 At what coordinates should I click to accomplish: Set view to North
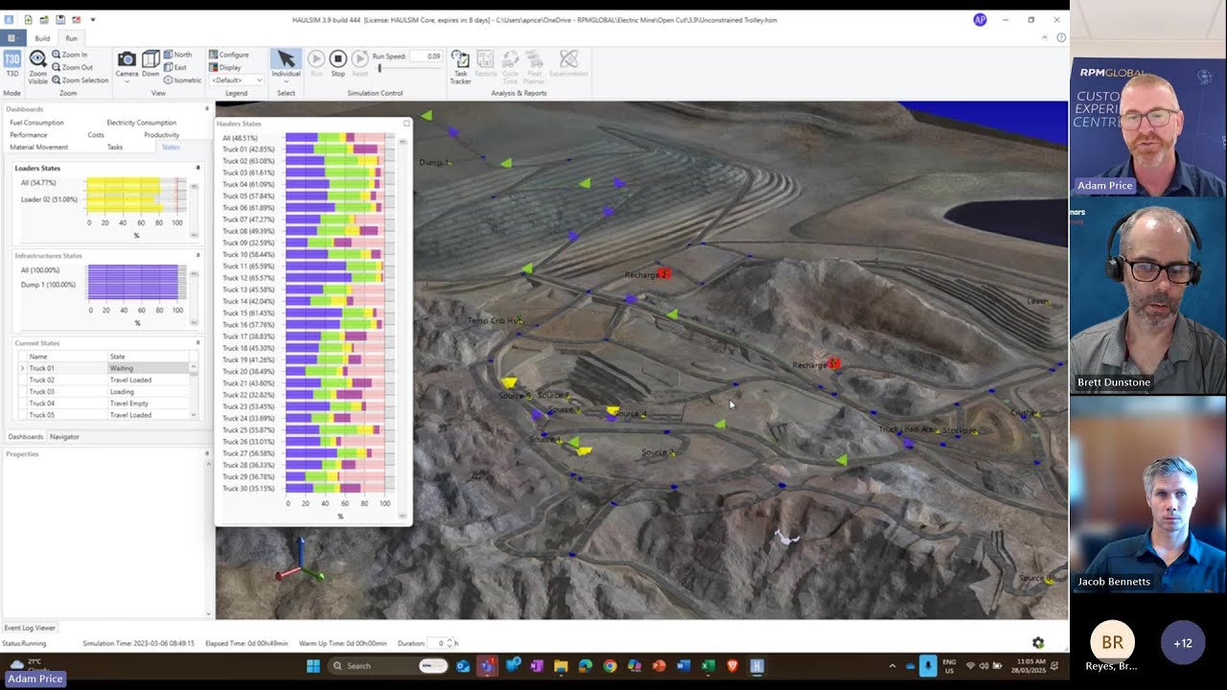(177, 55)
